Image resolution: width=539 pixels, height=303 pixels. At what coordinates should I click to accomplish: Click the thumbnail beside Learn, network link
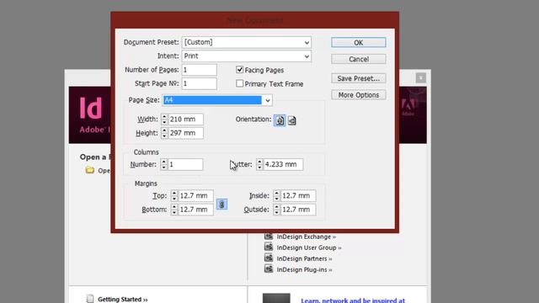click(276, 298)
